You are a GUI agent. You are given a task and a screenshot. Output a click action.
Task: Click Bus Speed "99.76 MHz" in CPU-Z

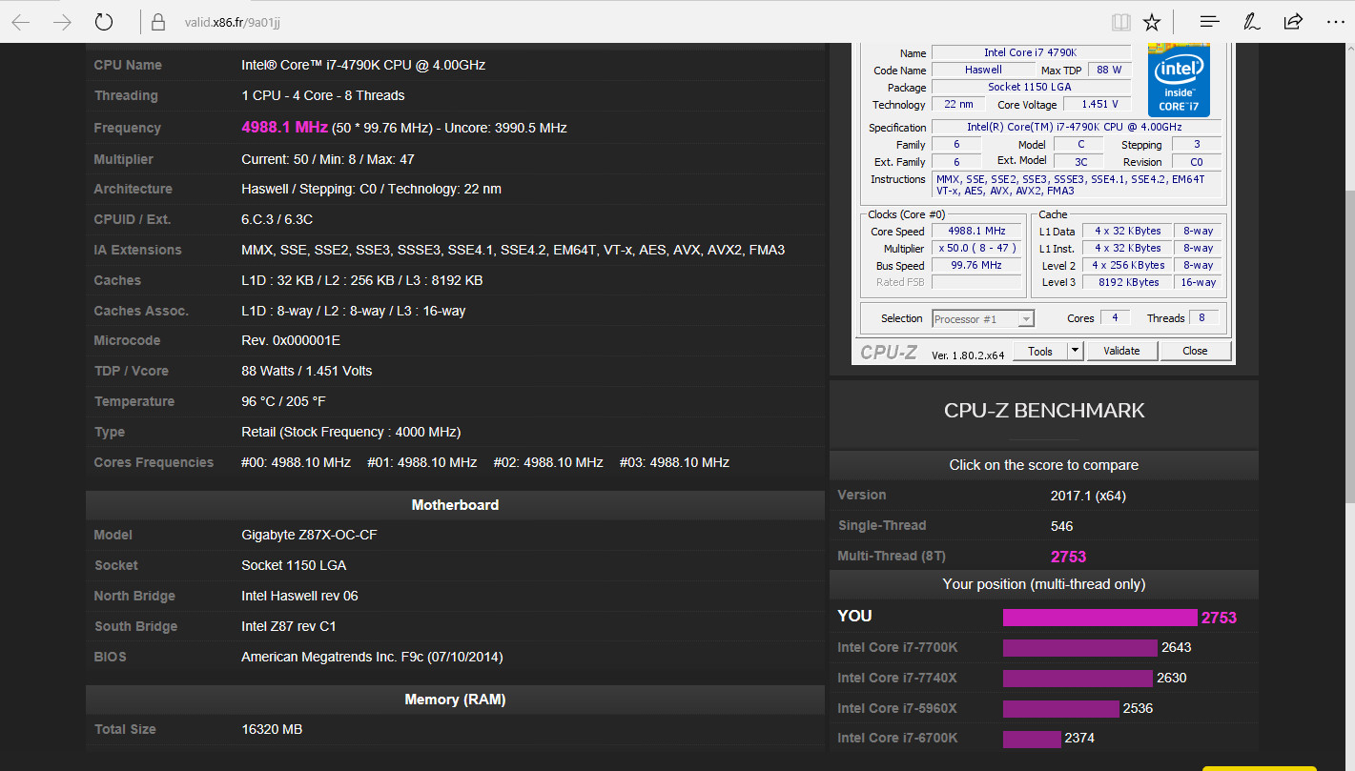pos(976,265)
